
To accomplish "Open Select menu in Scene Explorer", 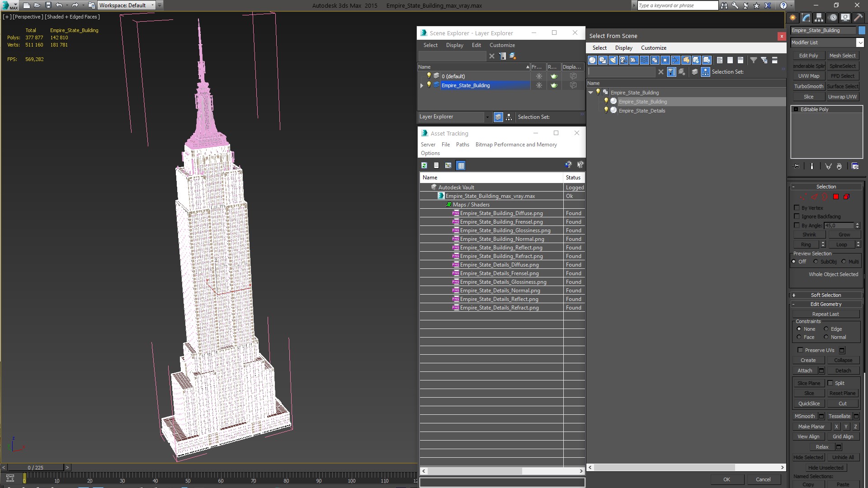I will [430, 45].
